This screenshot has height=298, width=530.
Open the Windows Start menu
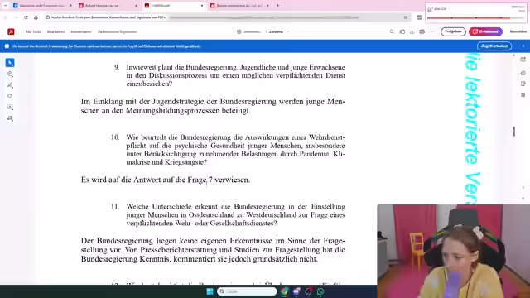[x=210, y=291]
